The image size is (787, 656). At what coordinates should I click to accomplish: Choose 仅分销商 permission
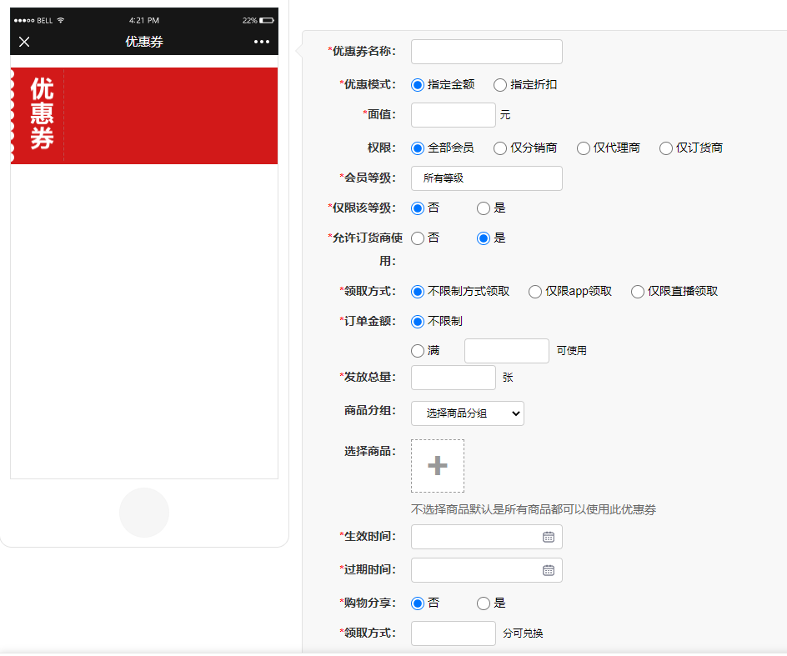coord(500,148)
